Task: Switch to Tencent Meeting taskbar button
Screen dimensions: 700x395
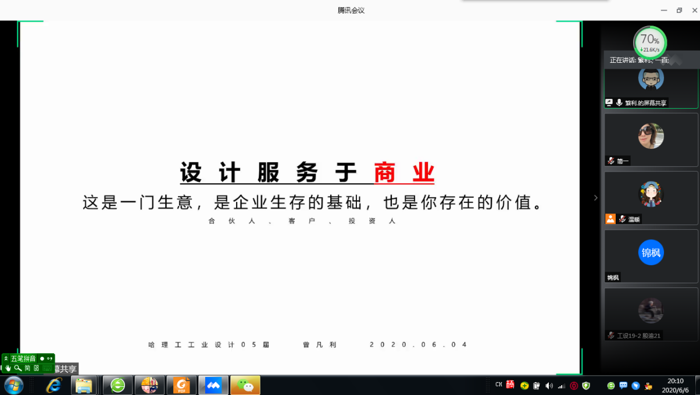Action: (213, 385)
